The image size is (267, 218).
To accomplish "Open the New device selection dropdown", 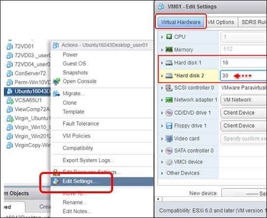I will pyautogui.click(x=244, y=193).
